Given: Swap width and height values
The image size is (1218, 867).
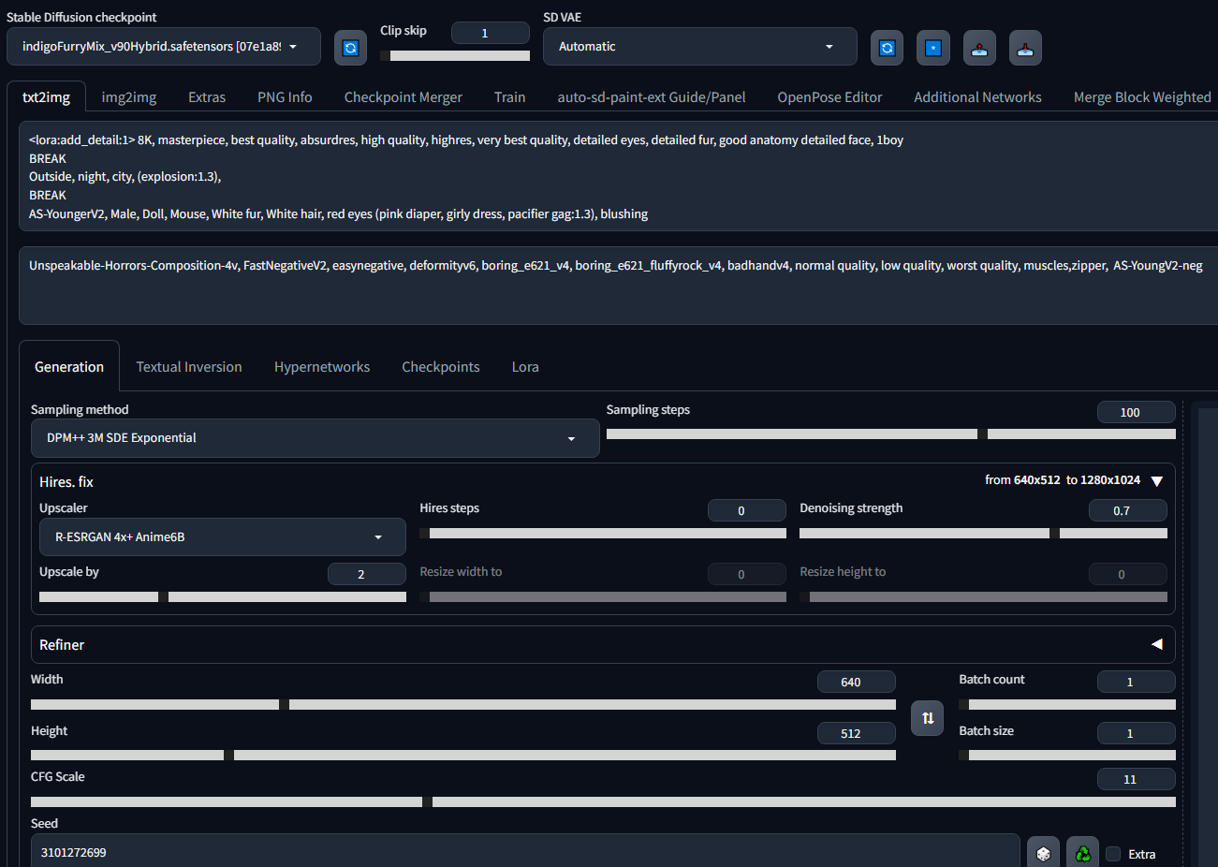Looking at the screenshot, I should pos(927,718).
